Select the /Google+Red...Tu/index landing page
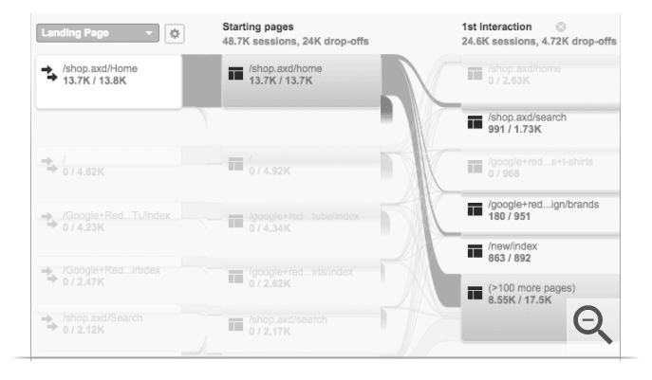The width and height of the screenshot is (652, 380). (109, 221)
